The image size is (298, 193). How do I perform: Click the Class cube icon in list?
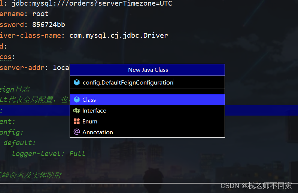[77, 99]
